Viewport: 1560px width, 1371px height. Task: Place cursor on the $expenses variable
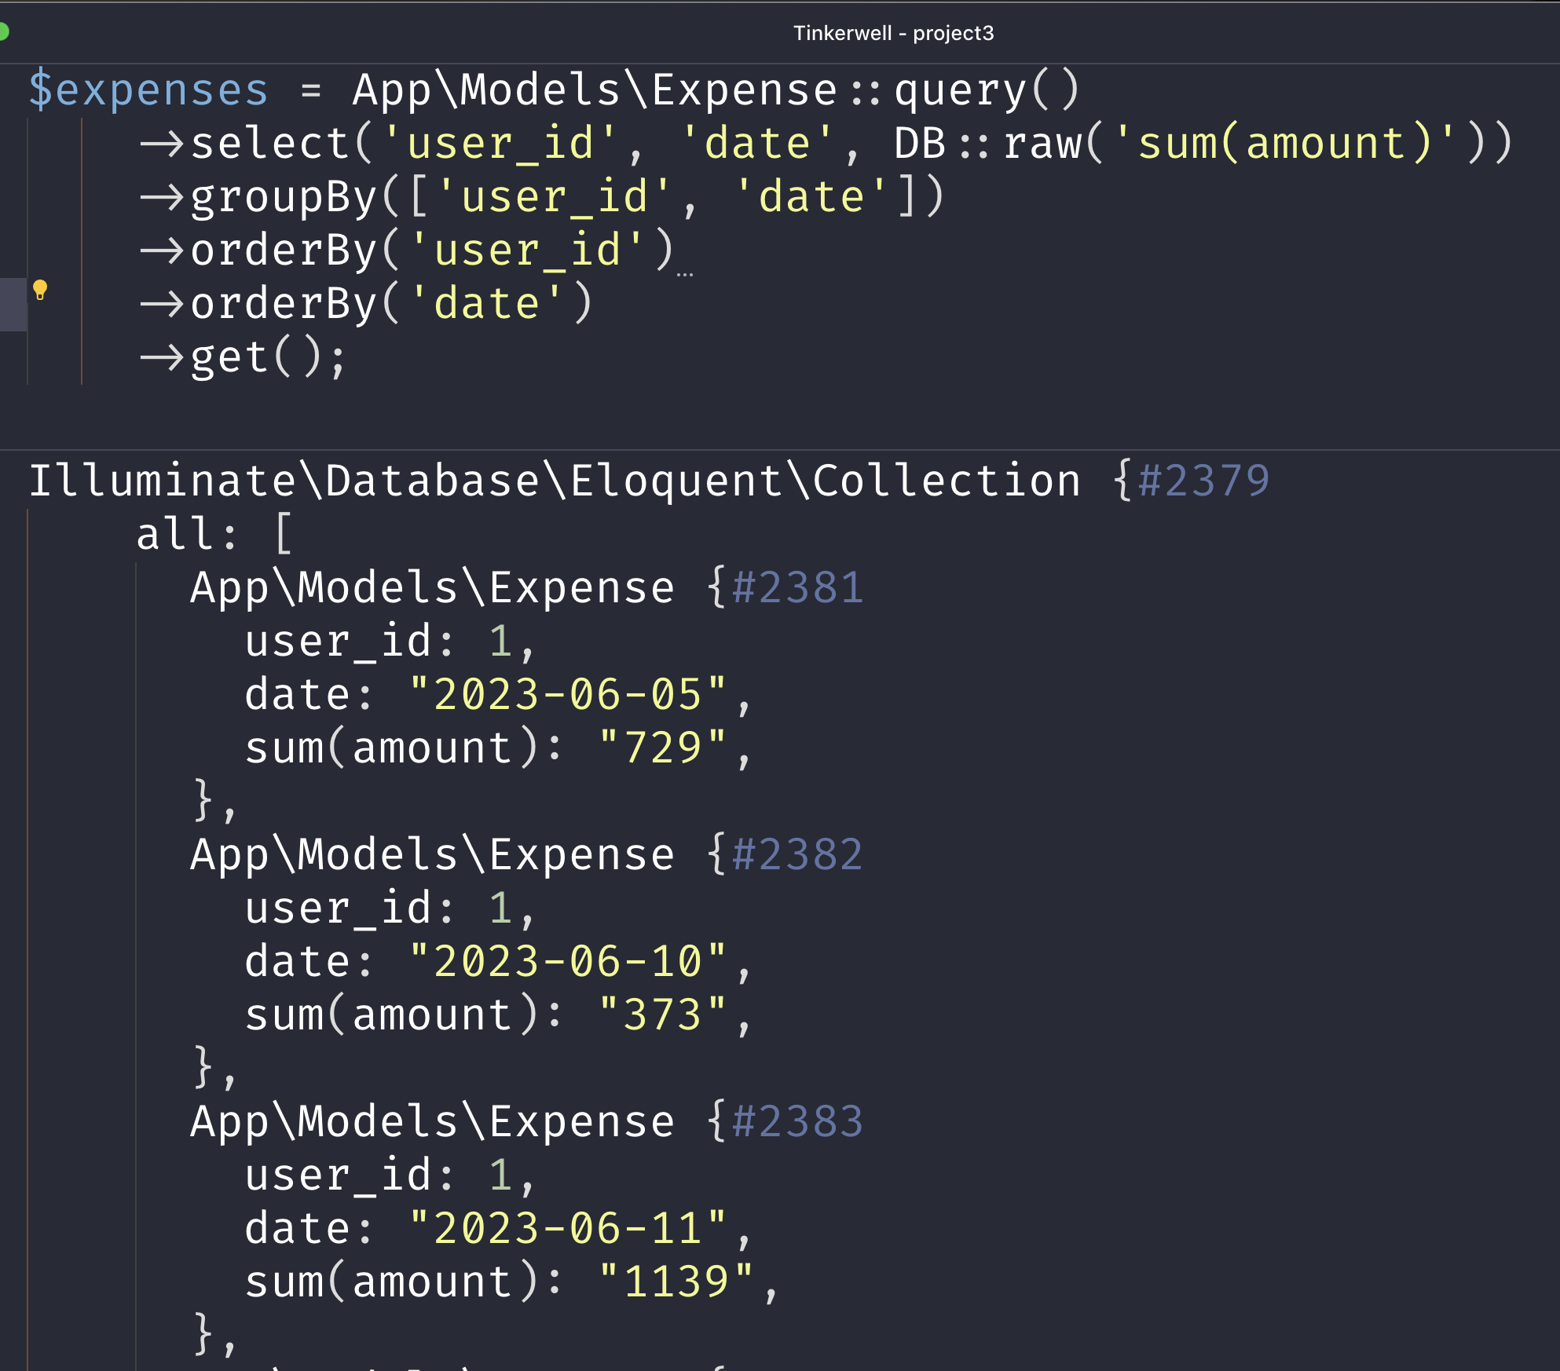[x=148, y=90]
